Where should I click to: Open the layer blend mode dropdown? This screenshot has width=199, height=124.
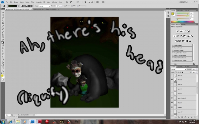(178, 69)
